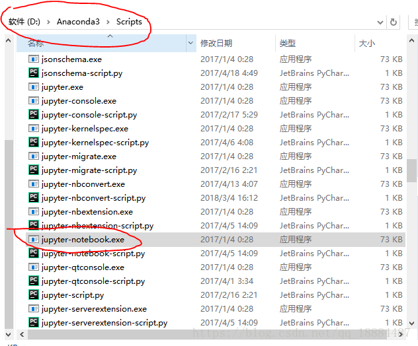Click the navigation pane scroll-up arrow
The image size is (418, 346).
tap(8, 41)
